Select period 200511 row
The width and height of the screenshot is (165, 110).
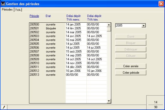click(x=68, y=67)
